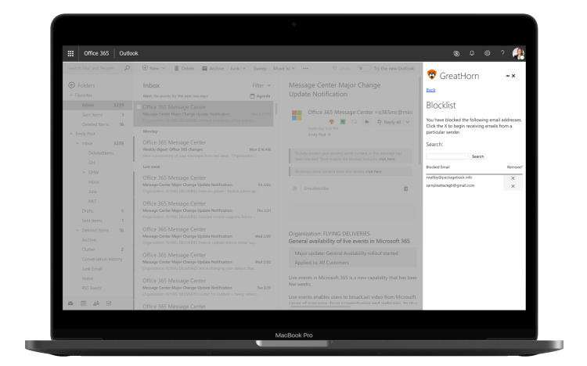Click the reading pane horizontal scrollbar
The width and height of the screenshot is (587, 366).
tap(320, 307)
